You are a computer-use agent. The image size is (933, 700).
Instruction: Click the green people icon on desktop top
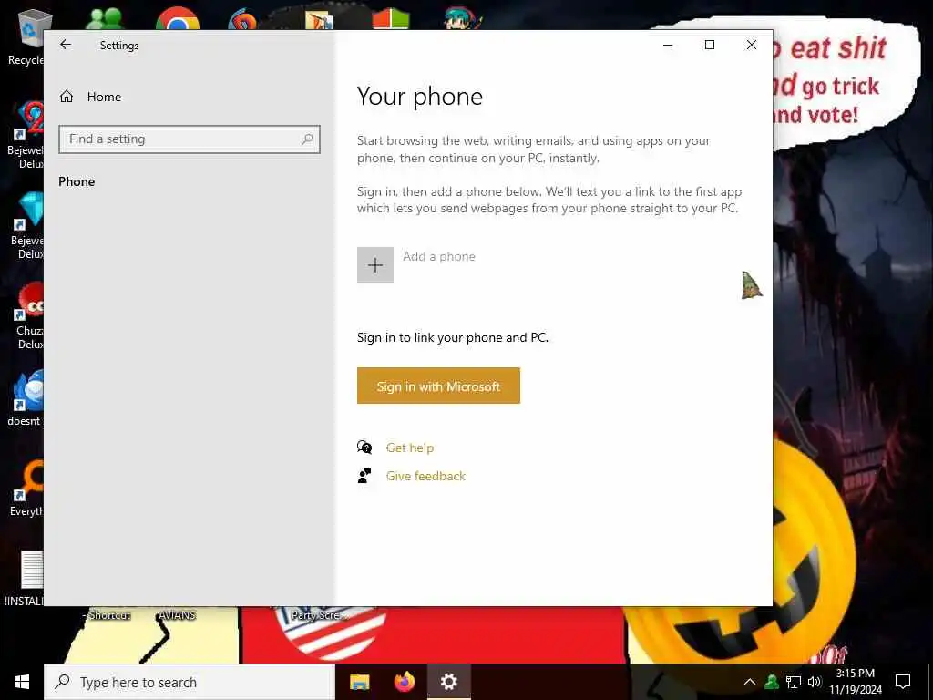click(105, 19)
